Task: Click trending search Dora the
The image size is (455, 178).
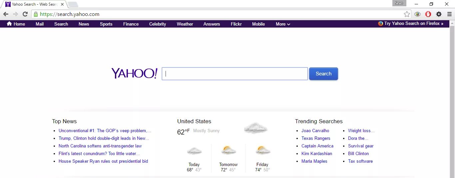Action: [358, 138]
